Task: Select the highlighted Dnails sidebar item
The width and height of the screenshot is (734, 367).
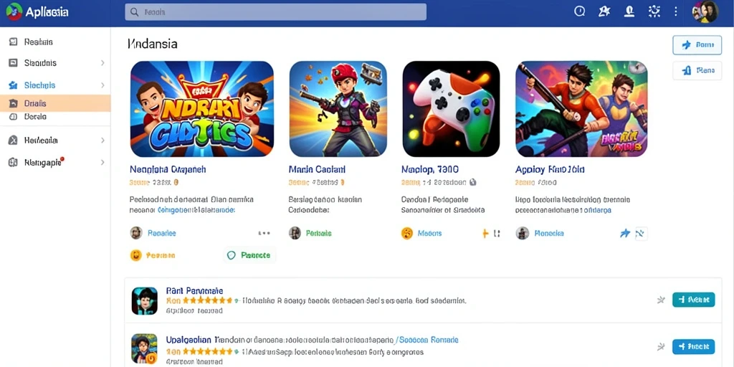Action: [55, 103]
